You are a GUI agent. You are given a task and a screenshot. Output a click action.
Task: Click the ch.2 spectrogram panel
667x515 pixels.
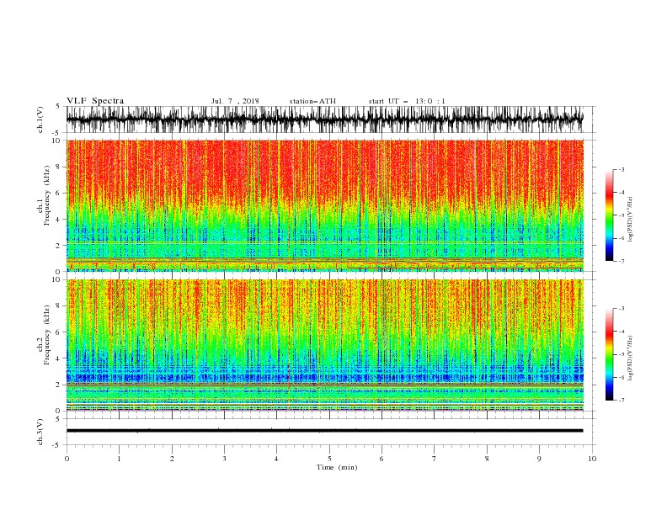click(x=325, y=345)
